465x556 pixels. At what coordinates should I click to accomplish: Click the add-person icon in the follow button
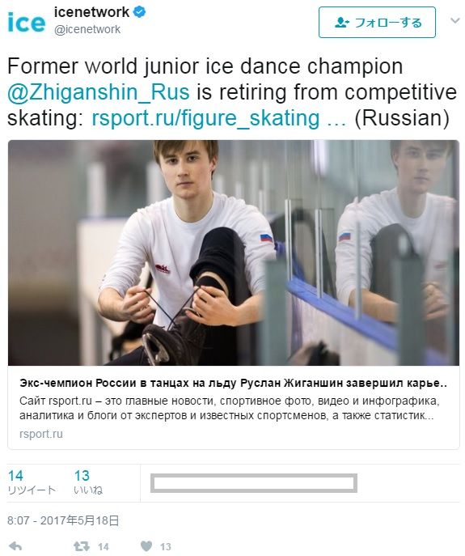(341, 23)
